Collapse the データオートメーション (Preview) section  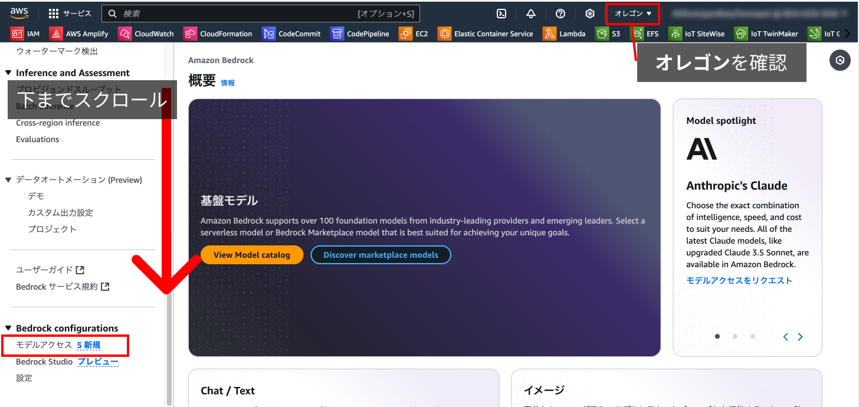pos(8,180)
